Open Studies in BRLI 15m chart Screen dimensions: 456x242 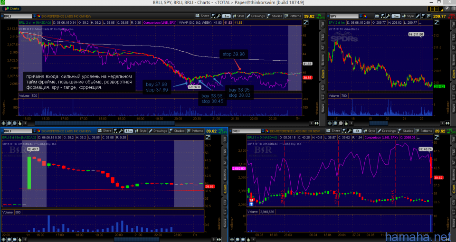(x=177, y=131)
